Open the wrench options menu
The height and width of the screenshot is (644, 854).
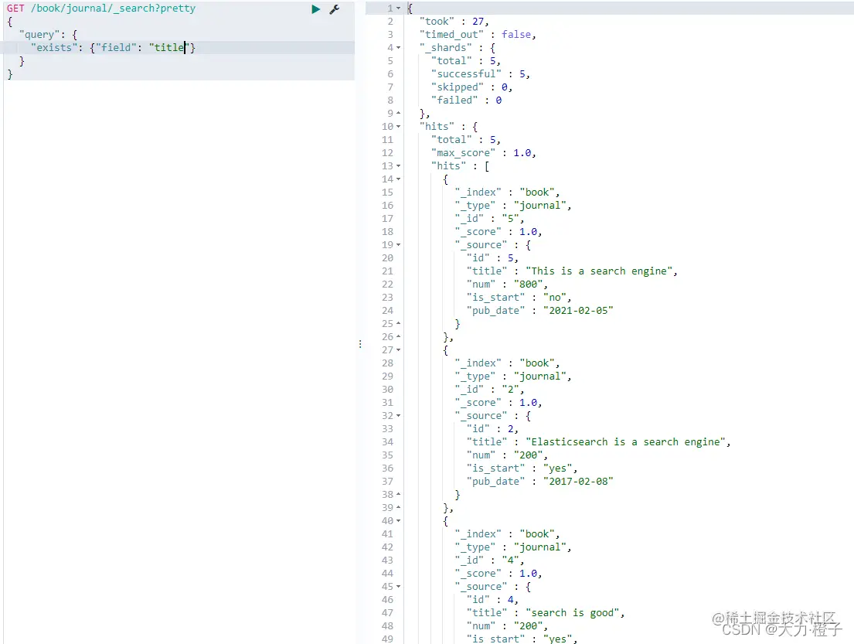coord(335,9)
